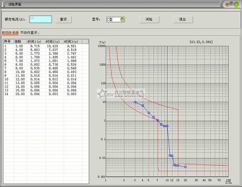Switch to the 动作显示 tab
This screenshot has height=187, width=242.
(10, 33)
